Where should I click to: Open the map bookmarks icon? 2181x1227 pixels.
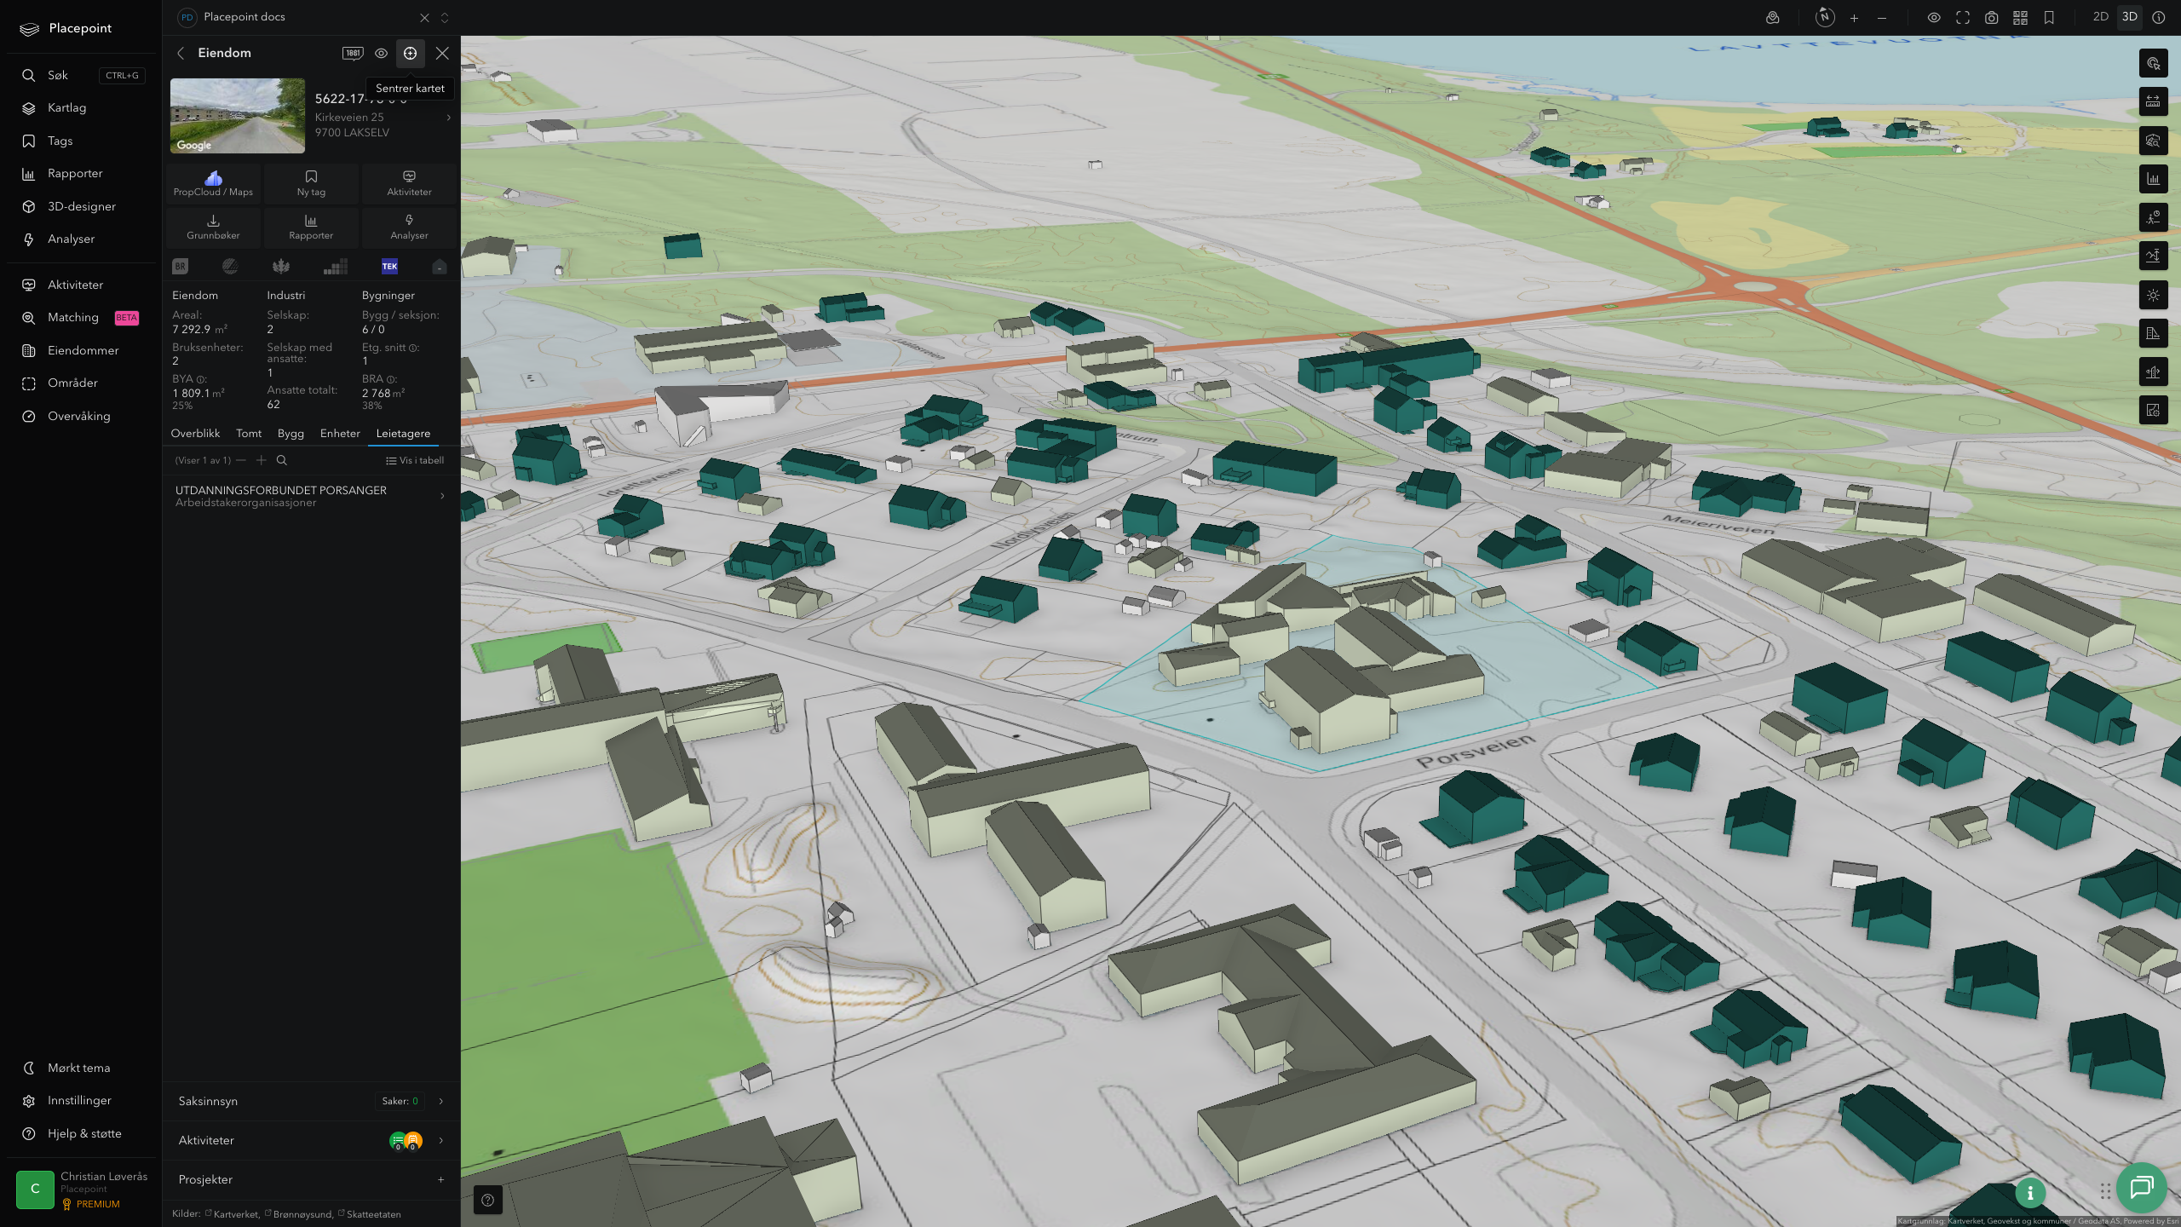coord(2049,18)
